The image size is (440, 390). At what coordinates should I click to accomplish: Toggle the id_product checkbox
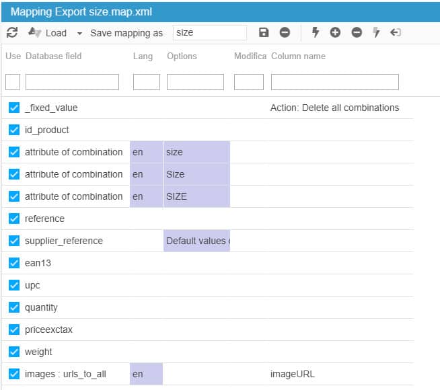tap(14, 130)
